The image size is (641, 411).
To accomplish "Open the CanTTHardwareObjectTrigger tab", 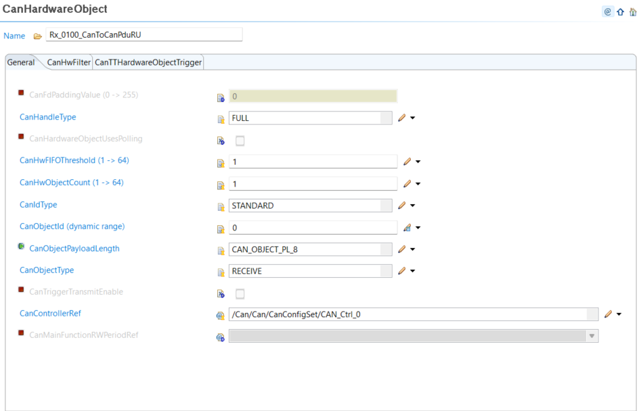I will (148, 62).
